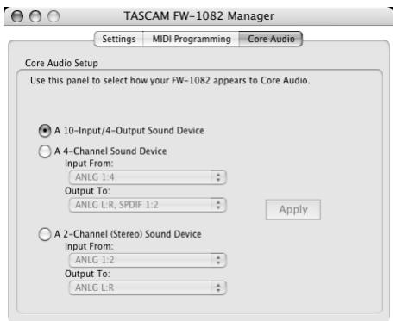Close the TASCAM FW-1082 Manager window
The image size is (396, 321).
coord(17,16)
